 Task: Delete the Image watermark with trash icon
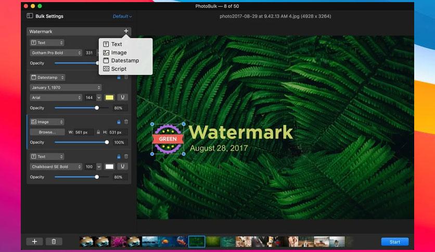[126, 122]
